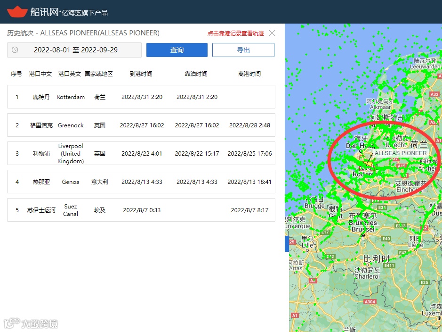The height and width of the screenshot is (332, 442).
Task: Click the red 点击靠港记录查看轨迹 hint
Action: click(x=236, y=33)
